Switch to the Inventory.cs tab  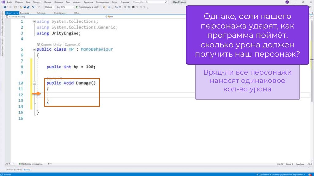point(59,13)
